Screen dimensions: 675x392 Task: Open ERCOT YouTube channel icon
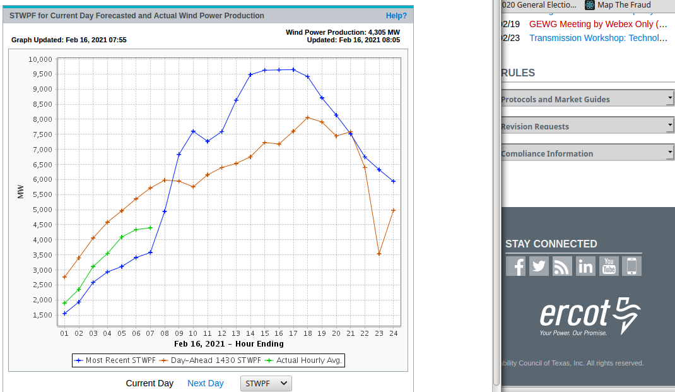click(609, 266)
